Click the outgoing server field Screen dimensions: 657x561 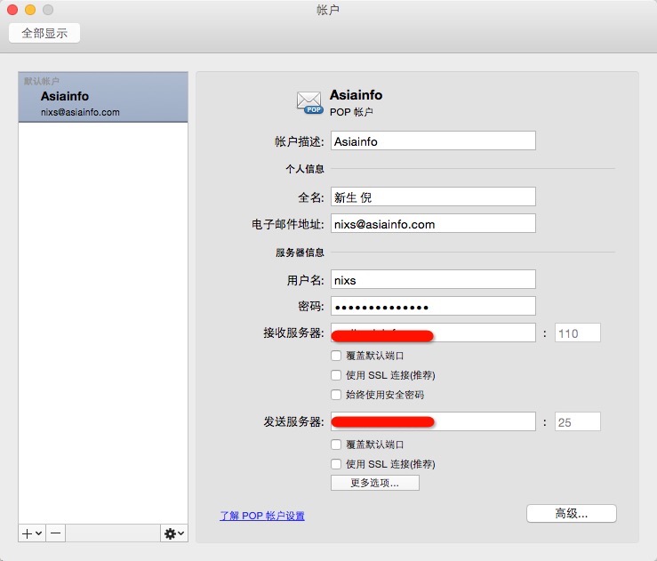(433, 421)
